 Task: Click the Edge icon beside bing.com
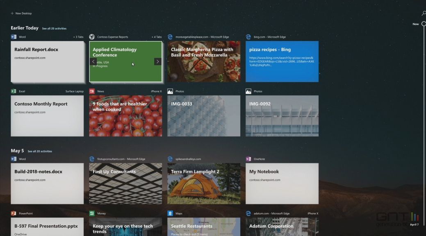click(248, 37)
